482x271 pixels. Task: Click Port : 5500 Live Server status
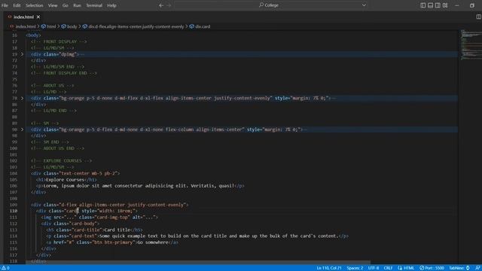coord(432,268)
